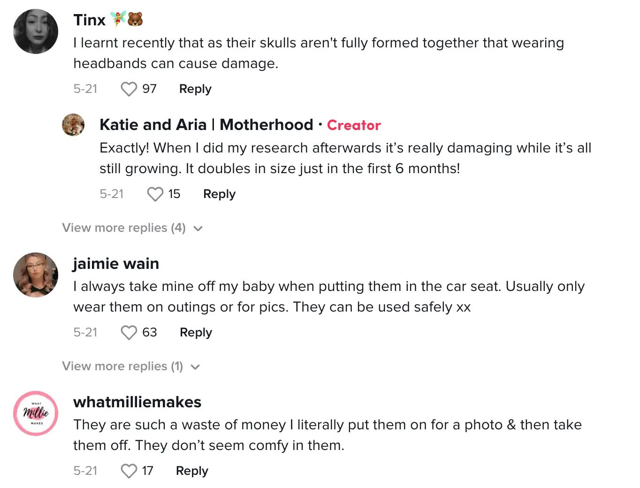Click the 5-21 timestamp on Tinx's comment

click(85, 89)
